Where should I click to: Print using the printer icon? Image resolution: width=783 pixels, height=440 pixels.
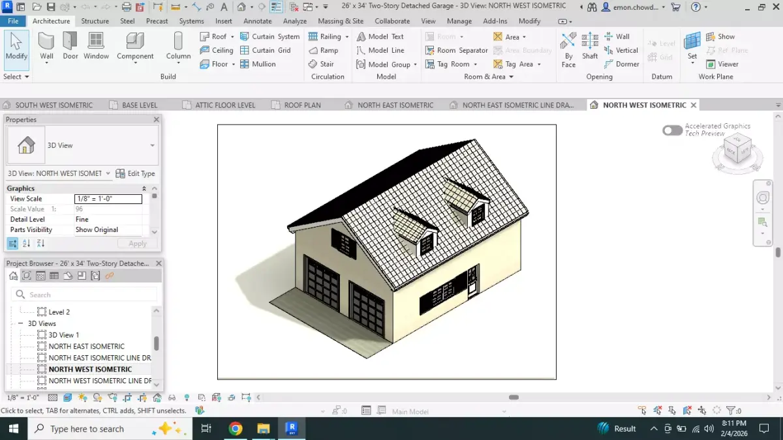[127, 7]
